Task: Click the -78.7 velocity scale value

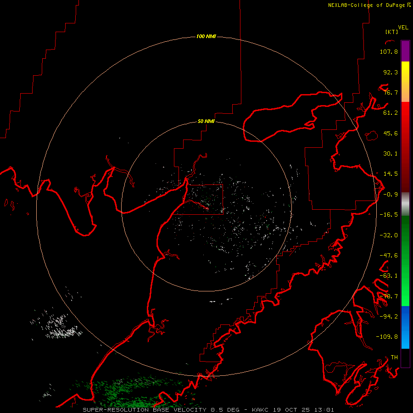Action: [x=389, y=296]
